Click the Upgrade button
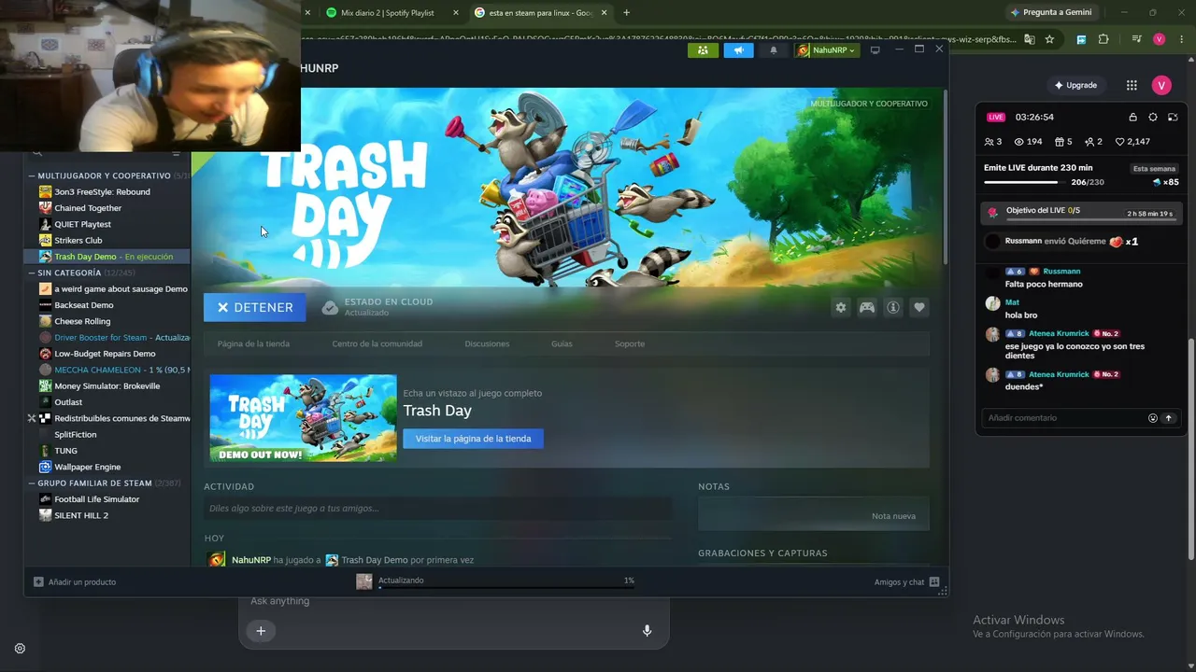1196x672 pixels. click(1075, 85)
